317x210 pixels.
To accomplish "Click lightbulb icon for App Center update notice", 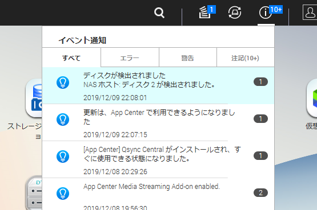I will click(x=63, y=120).
